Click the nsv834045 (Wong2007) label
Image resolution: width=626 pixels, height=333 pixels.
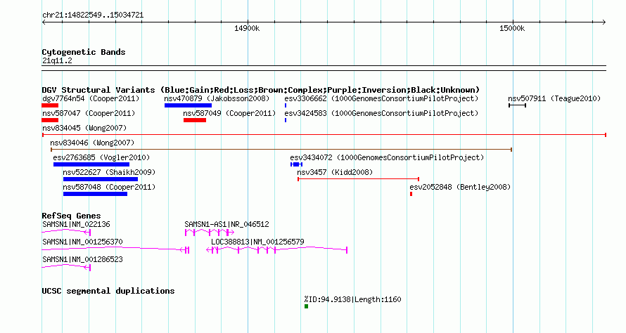click(x=84, y=128)
